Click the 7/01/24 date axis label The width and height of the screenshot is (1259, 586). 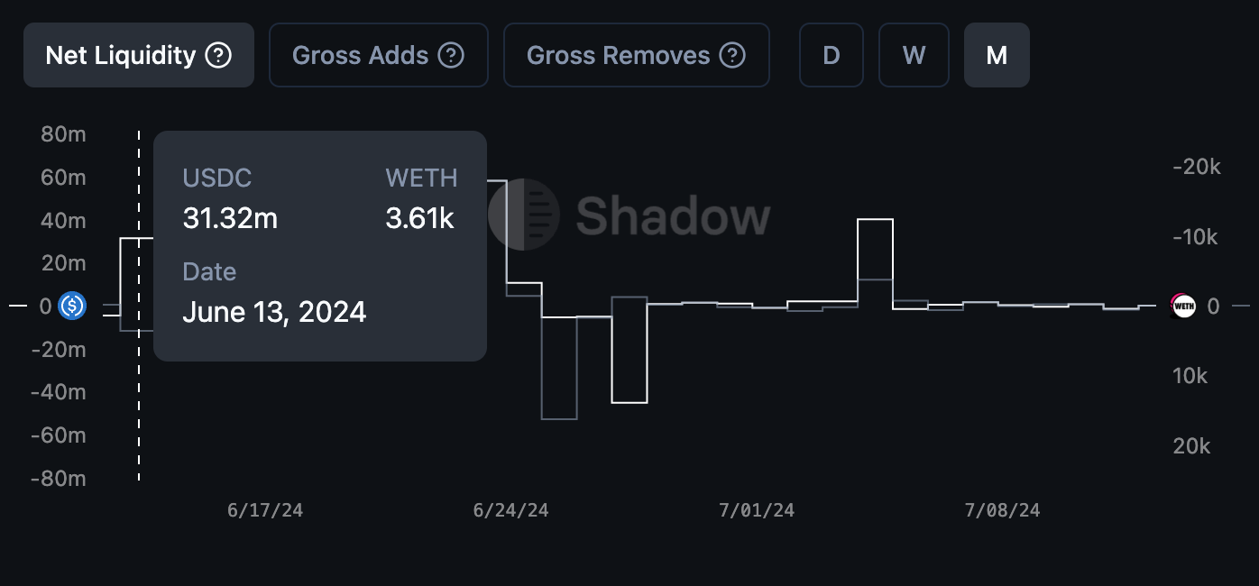click(x=757, y=510)
